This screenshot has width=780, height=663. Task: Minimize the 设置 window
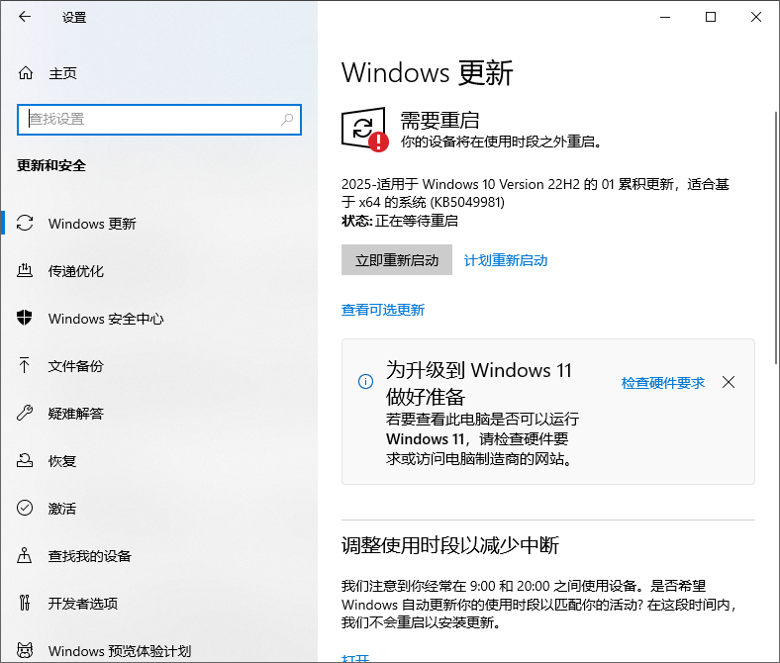[x=665, y=17]
